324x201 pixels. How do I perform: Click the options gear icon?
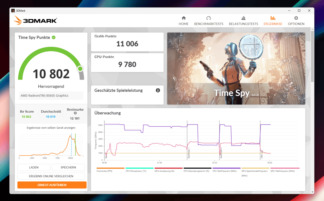coord(296,18)
